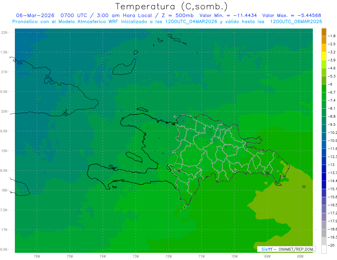Click the -2.5 colorbar value
This screenshot has width=337, height=260.
[332, 44]
